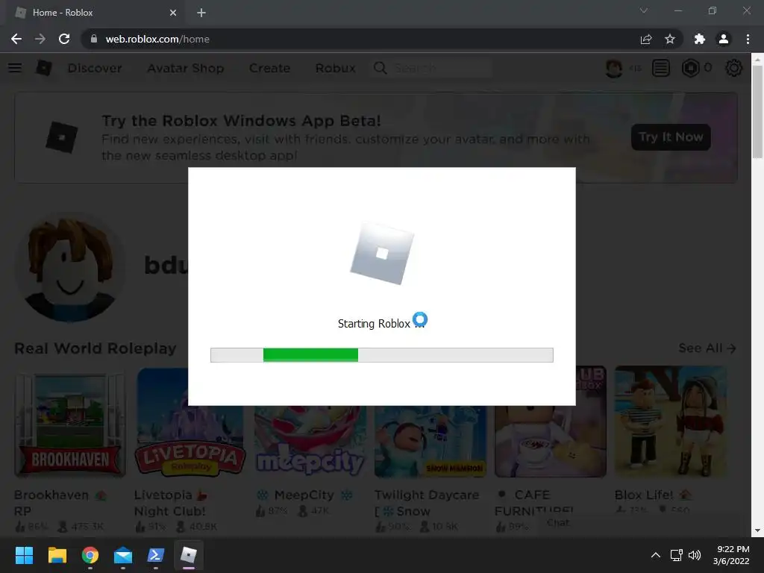Viewport: 764px width, 573px height.
Task: Click Roblox launcher icon in taskbar
Action: pyautogui.click(x=189, y=555)
